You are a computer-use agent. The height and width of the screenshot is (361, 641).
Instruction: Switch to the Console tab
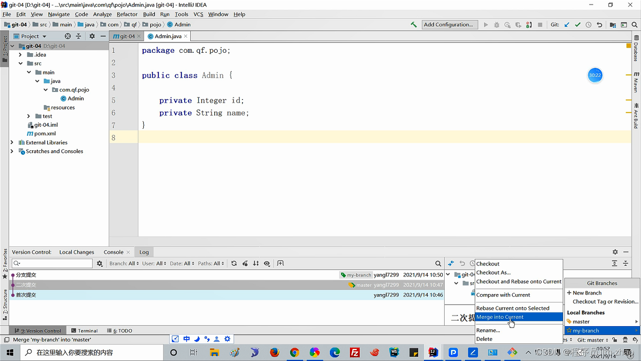(114, 252)
